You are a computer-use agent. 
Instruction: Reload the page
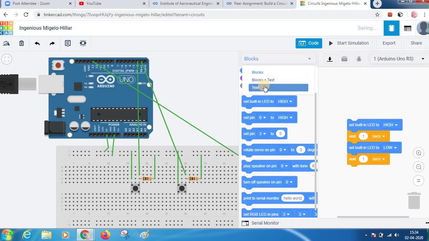26,15
